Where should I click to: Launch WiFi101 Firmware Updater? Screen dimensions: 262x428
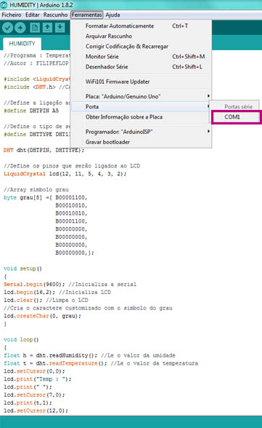coord(141,82)
